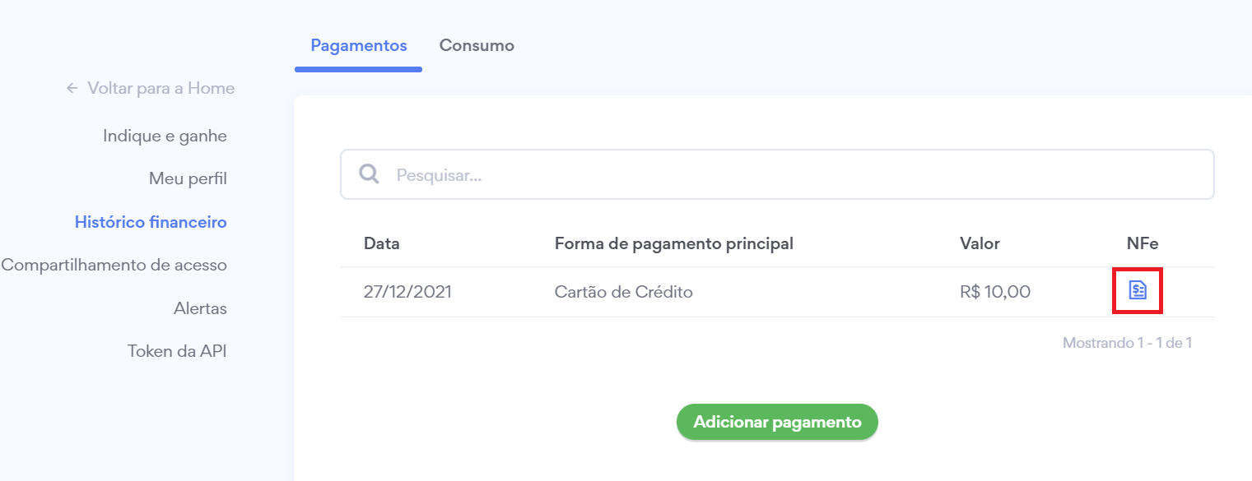Image resolution: width=1252 pixels, height=481 pixels.
Task: Select the 27/12/2021 payment row date
Action: 407,292
